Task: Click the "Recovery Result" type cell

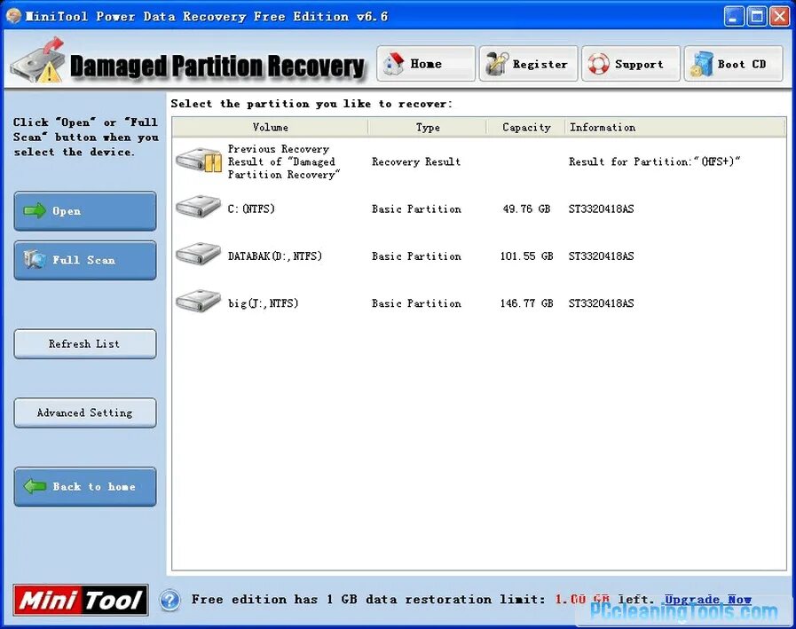Action: pyautogui.click(x=416, y=161)
